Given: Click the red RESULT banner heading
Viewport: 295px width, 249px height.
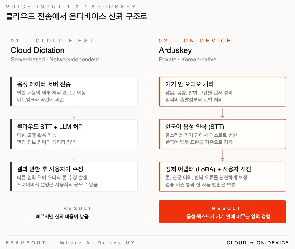Looking at the screenshot, I should (226, 209).
